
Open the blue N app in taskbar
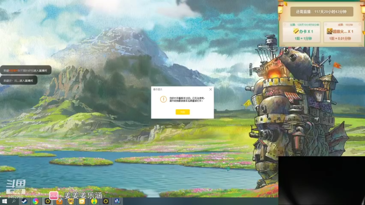point(117,201)
